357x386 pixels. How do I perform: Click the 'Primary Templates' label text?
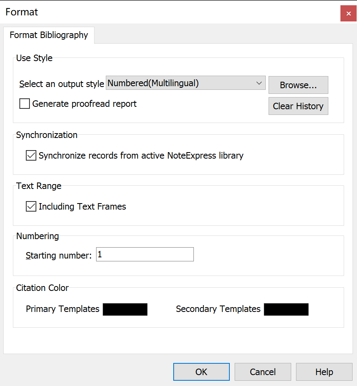[x=63, y=309]
